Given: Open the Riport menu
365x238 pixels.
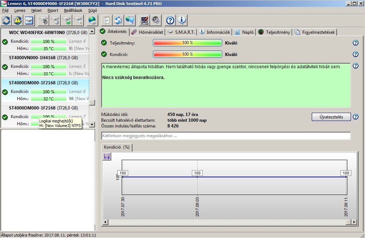Looking at the screenshot, I should pos(53,10).
